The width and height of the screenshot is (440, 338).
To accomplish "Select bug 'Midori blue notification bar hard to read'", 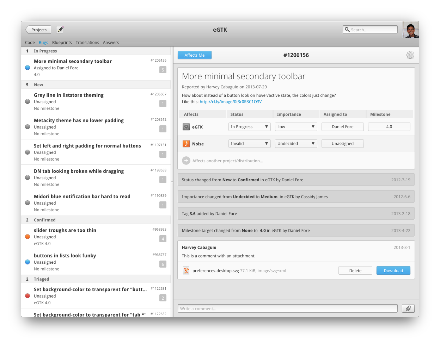I will pos(96,203).
